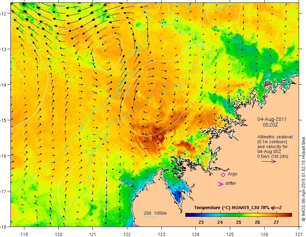Click the longitude axis label '125'

230,234
